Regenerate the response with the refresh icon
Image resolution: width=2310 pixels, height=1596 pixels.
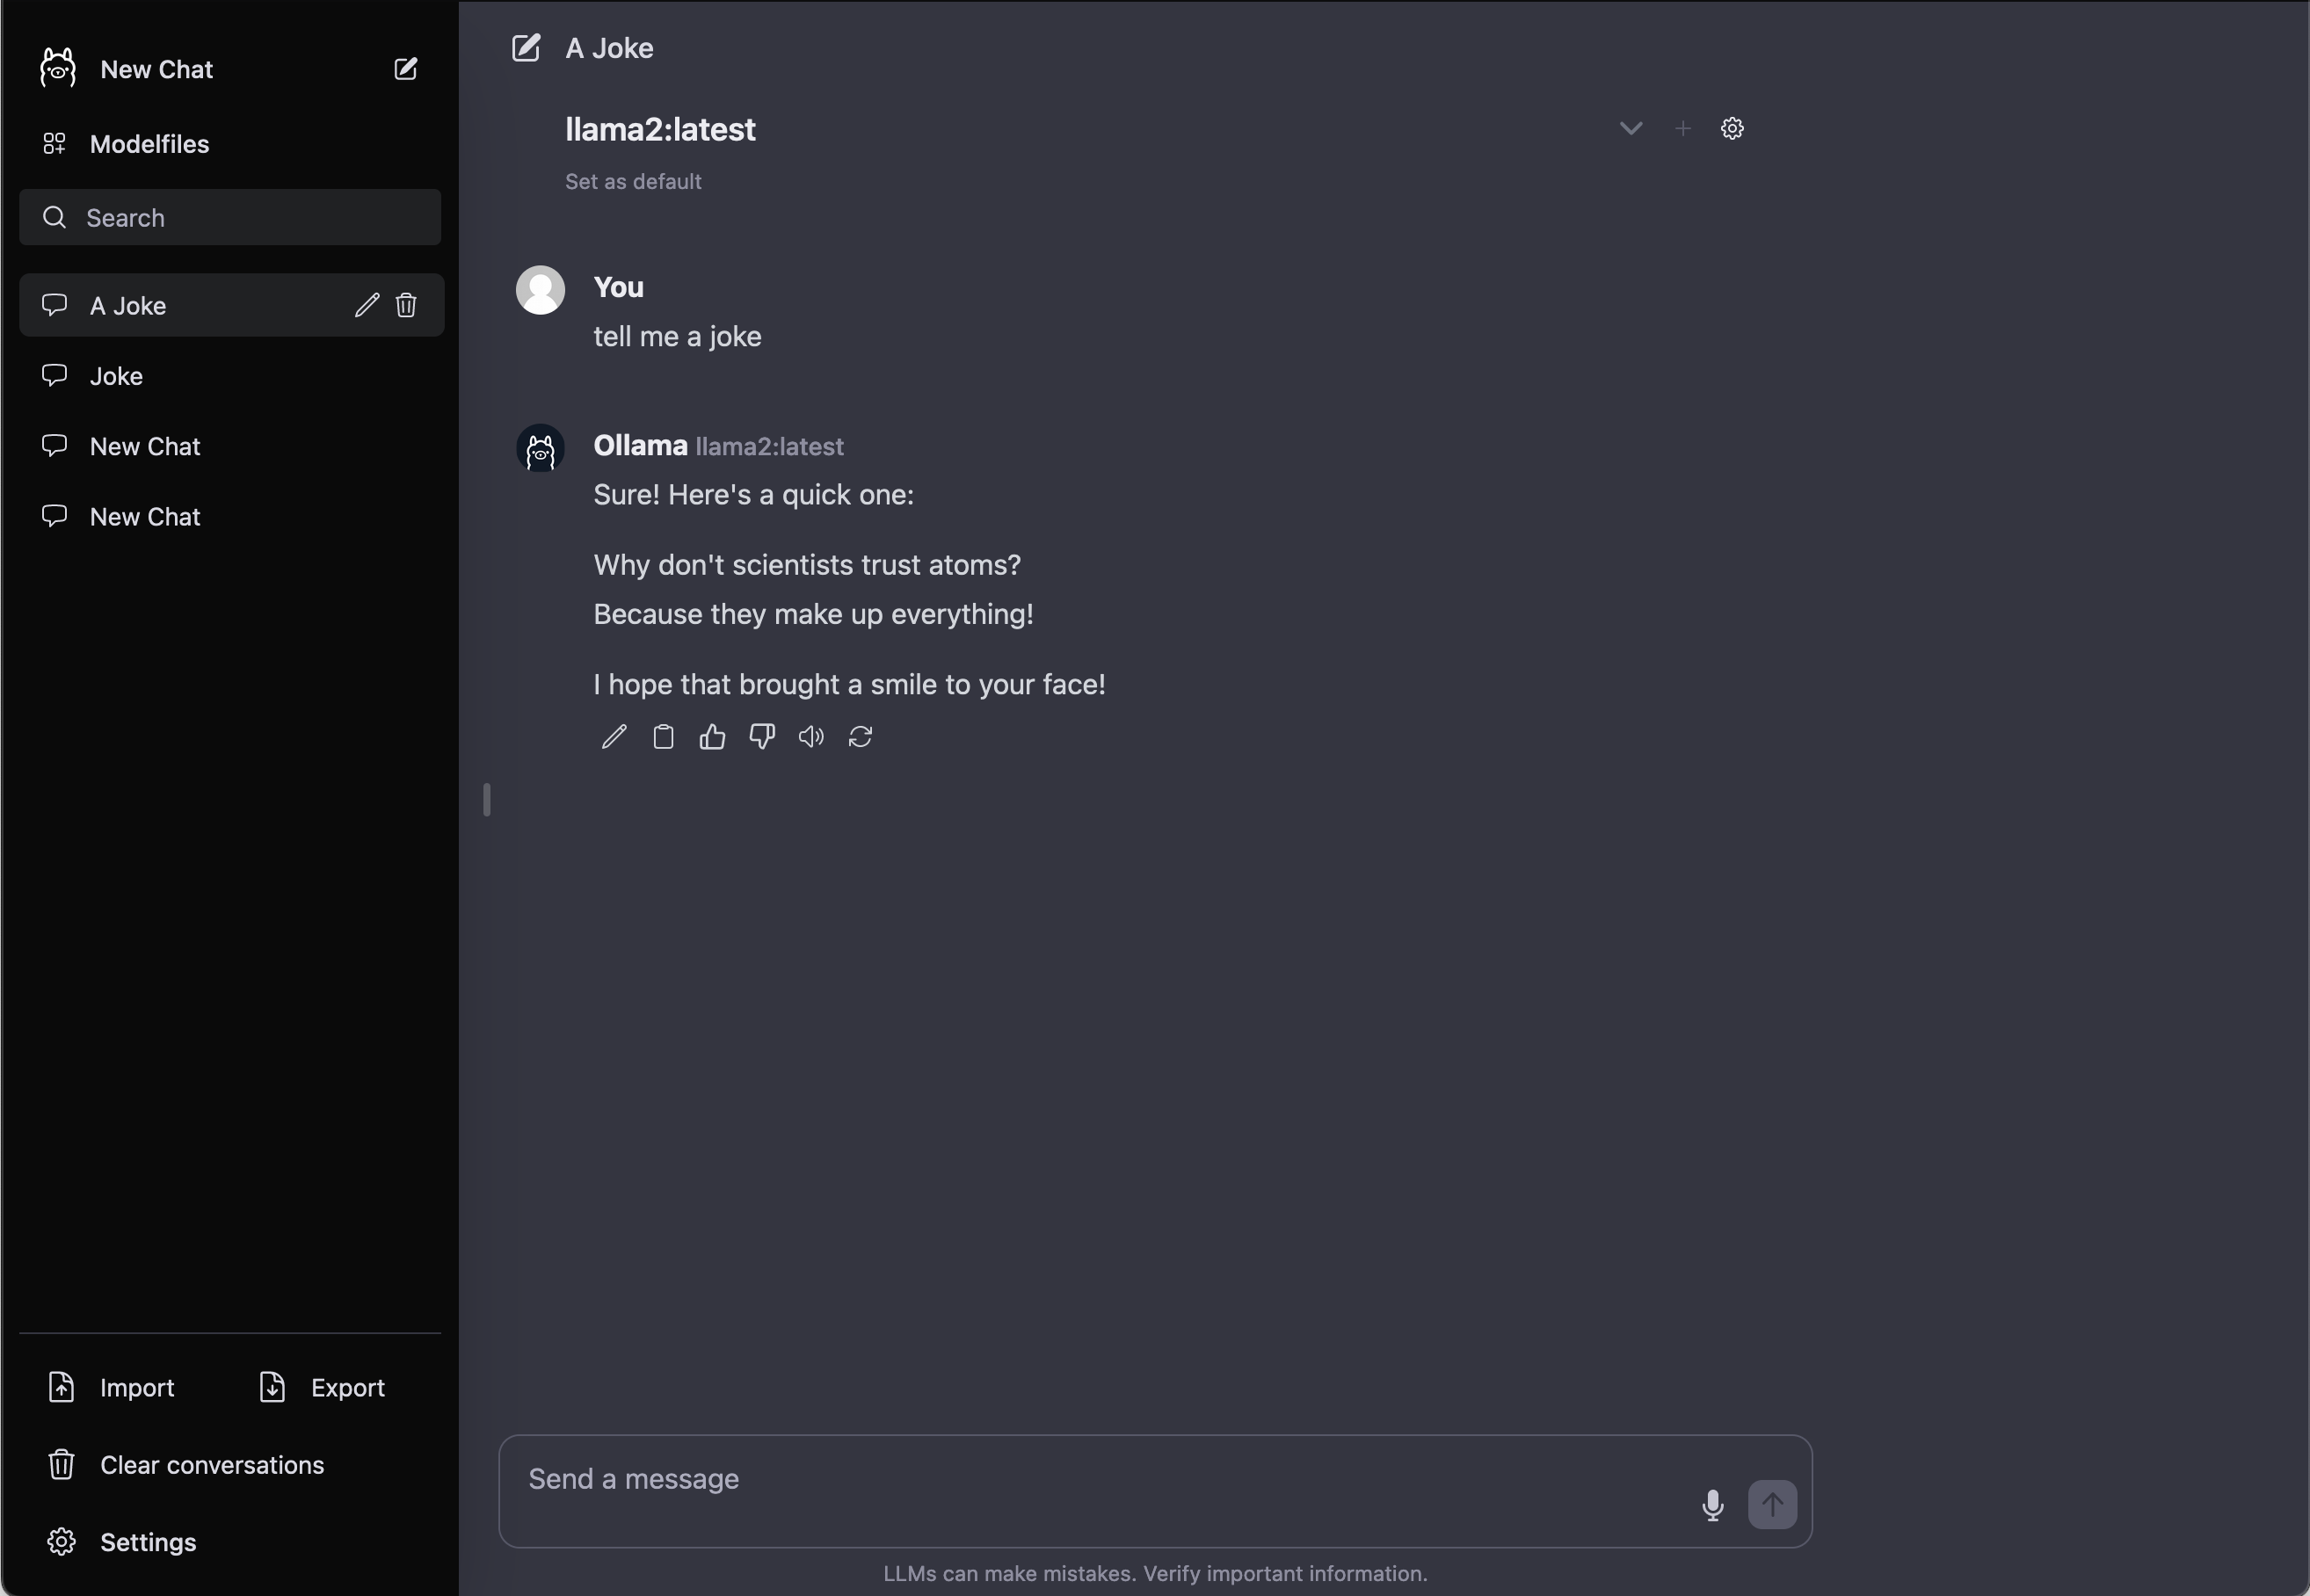pyautogui.click(x=860, y=737)
